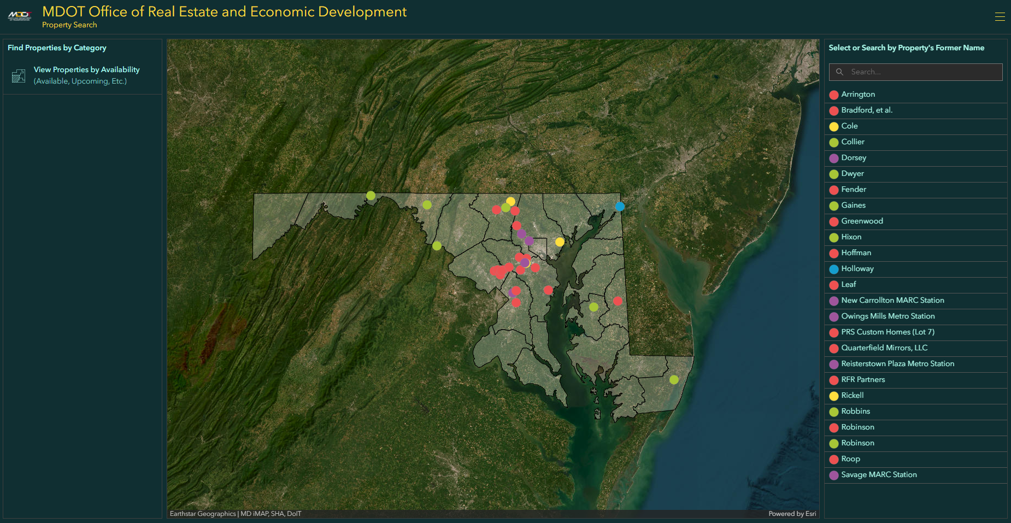Choose Quarterfield Mirrors, LLC property
Image resolution: width=1011 pixels, height=523 pixels.
pos(884,348)
